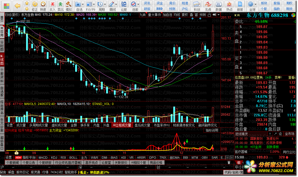Expand the 选股 dropdown arrow
The height and width of the screenshot is (177, 298).
(138, 4)
